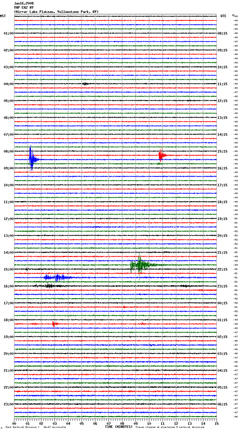
Task: Click the black tremor on the 16:00 trace
Action: pyautogui.click(x=50, y=286)
